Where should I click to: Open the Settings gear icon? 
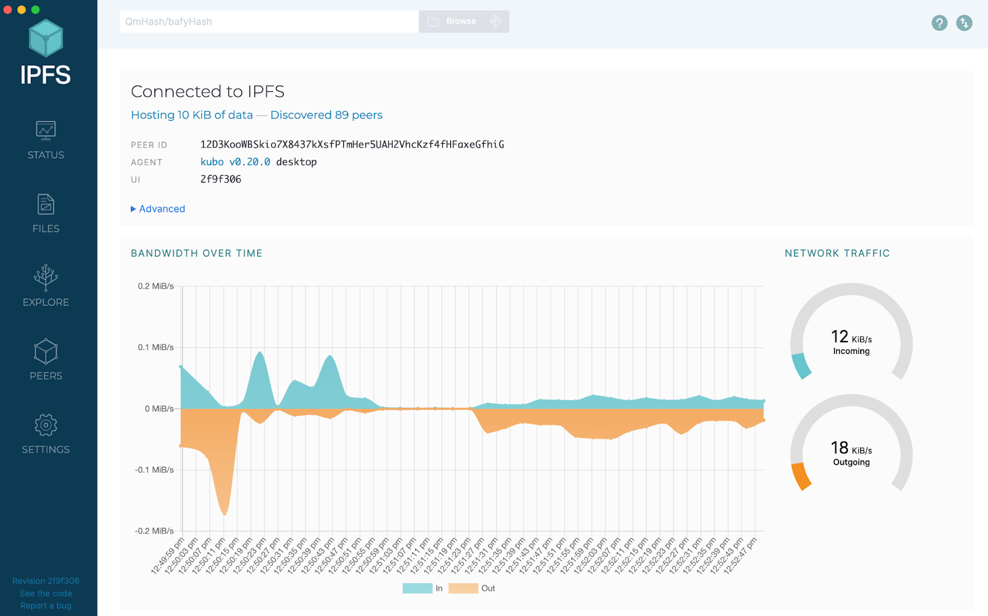tap(46, 425)
